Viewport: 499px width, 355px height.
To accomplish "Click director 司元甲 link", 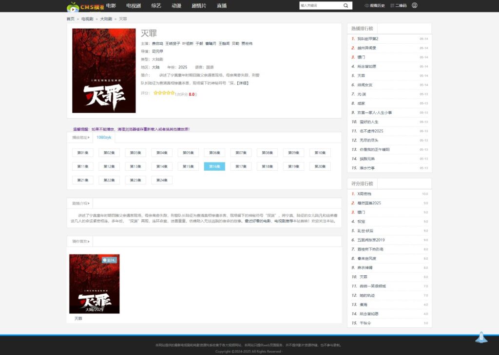I will [x=157, y=52].
